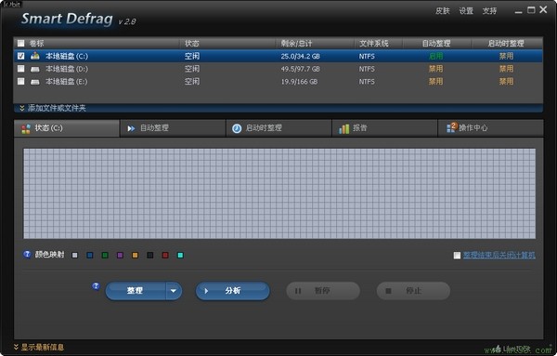Image resolution: width=557 pixels, height=356 pixels.
Task: Click the disk map grid area
Action: click(x=279, y=193)
